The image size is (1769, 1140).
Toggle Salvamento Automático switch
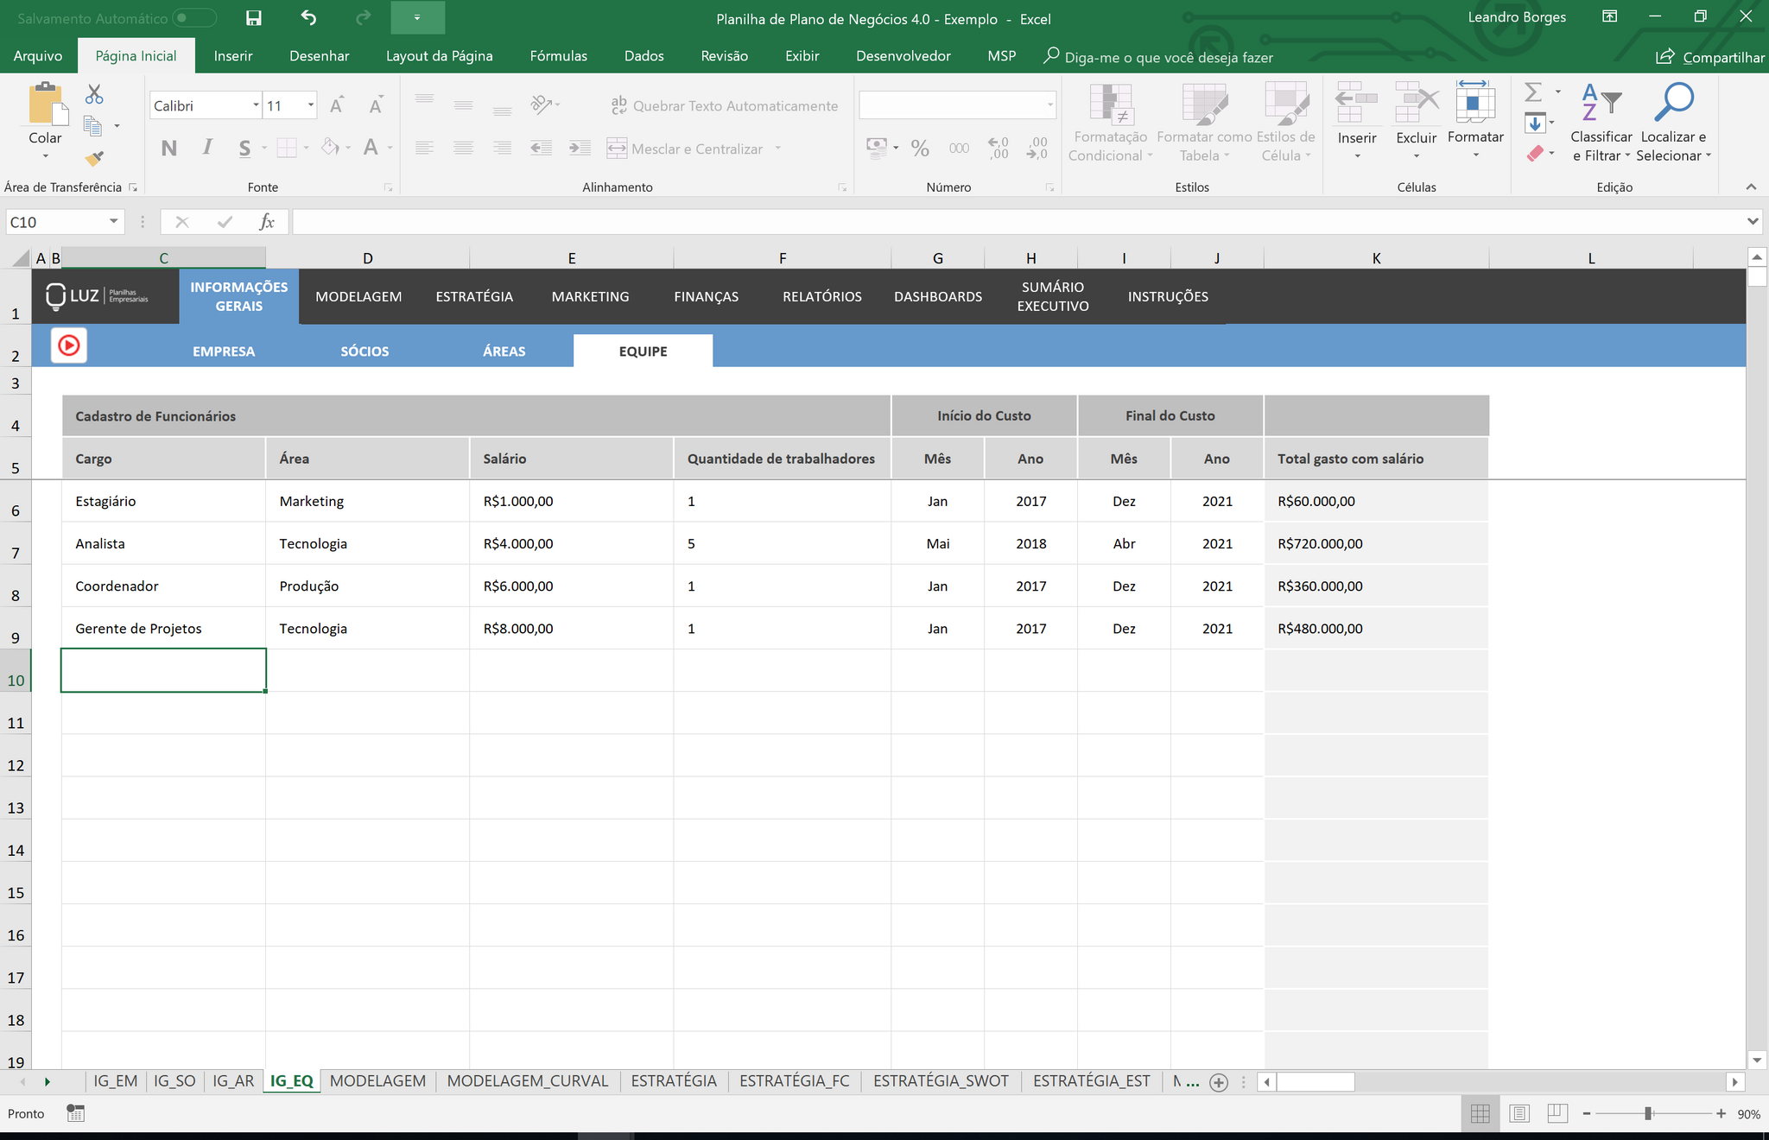click(194, 18)
